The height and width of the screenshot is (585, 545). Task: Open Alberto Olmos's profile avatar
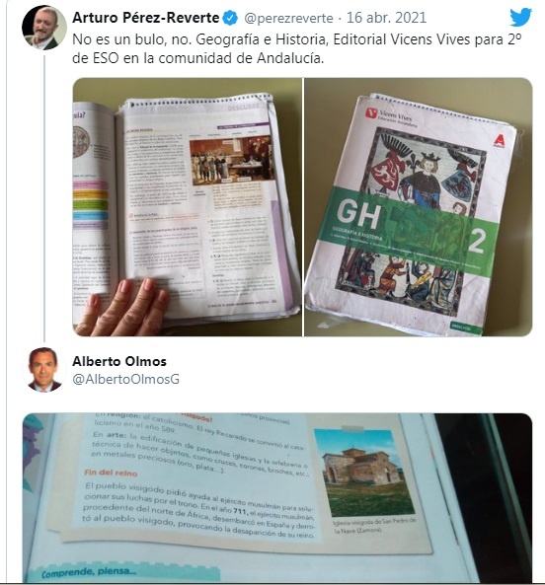(x=44, y=370)
